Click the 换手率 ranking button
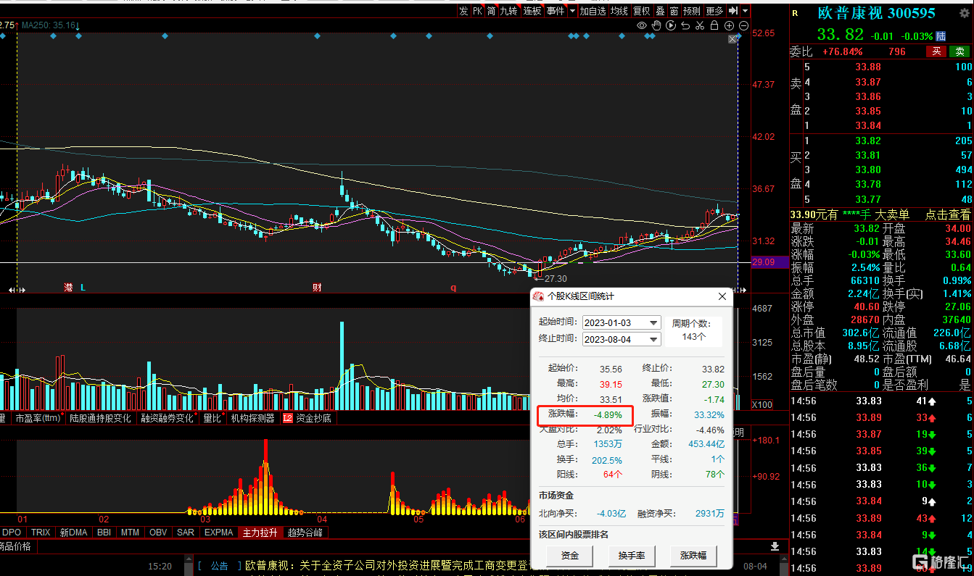Image resolution: width=974 pixels, height=576 pixels. [632, 556]
